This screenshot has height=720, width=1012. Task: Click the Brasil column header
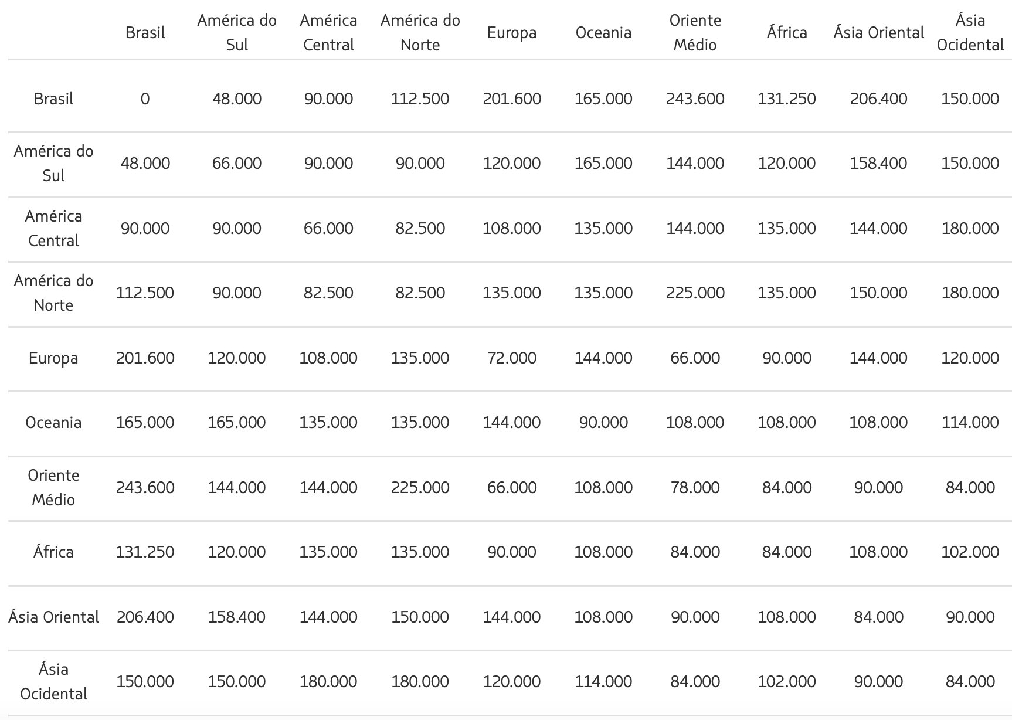tap(145, 32)
